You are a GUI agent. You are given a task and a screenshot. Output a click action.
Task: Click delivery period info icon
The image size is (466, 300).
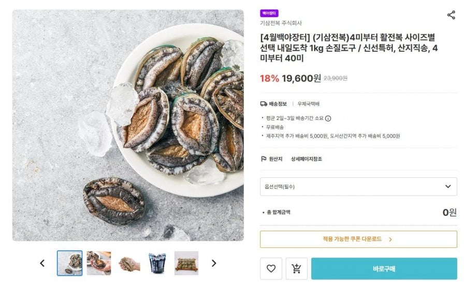click(x=328, y=118)
